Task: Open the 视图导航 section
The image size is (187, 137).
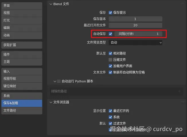Action: pyautogui.click(x=22, y=79)
